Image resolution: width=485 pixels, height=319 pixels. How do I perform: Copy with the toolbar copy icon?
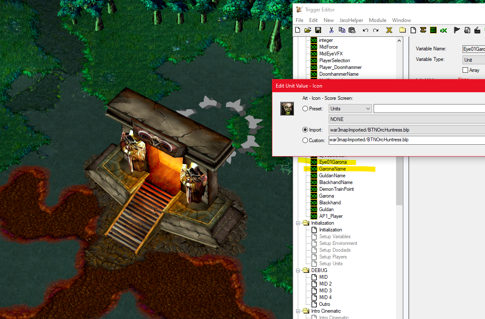point(342,30)
